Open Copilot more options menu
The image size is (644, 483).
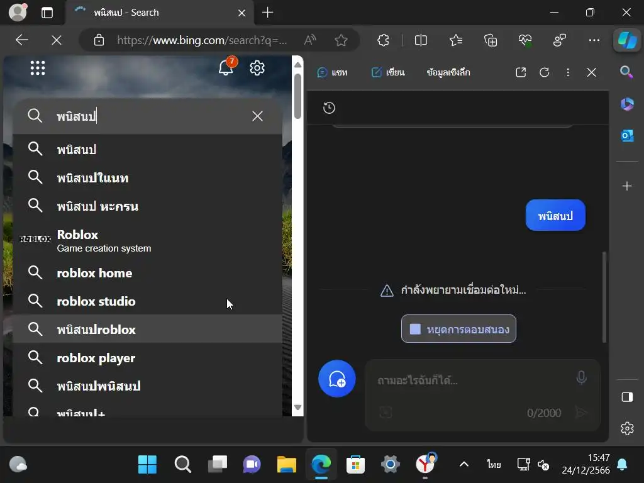[568, 73]
